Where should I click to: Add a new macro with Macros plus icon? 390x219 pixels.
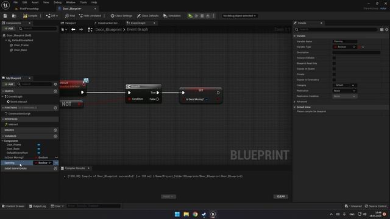(x=55, y=130)
